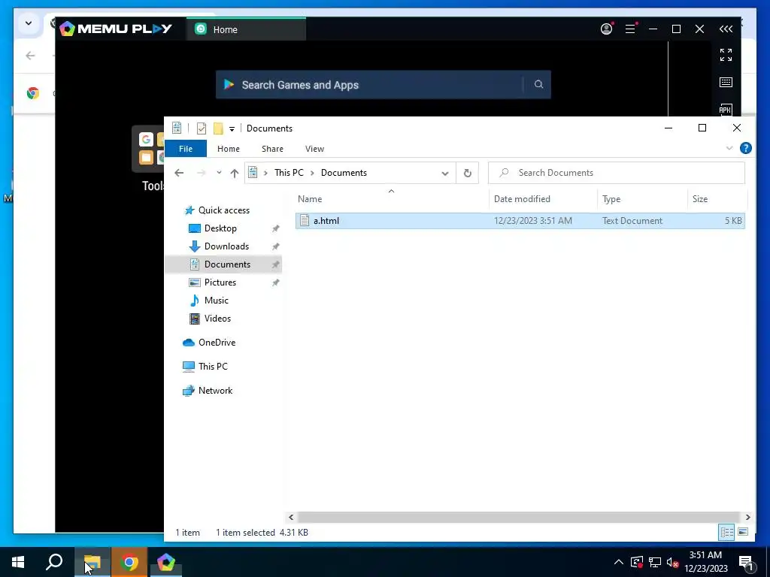Open This PC in navigation pane
Viewport: 770px width, 577px height.
pyautogui.click(x=213, y=367)
